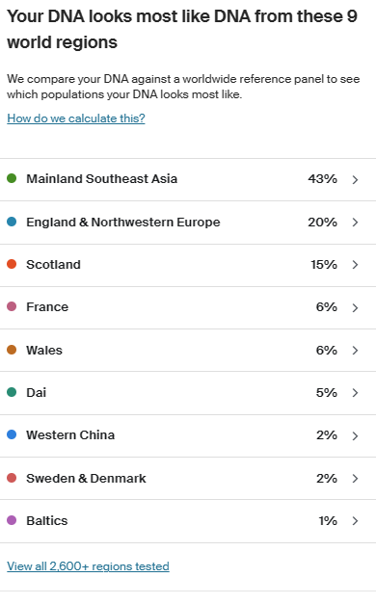Viewport: 376px width, 604px height.
Task: Click the green Mainland Southeast Asia dot
Action: (12, 178)
